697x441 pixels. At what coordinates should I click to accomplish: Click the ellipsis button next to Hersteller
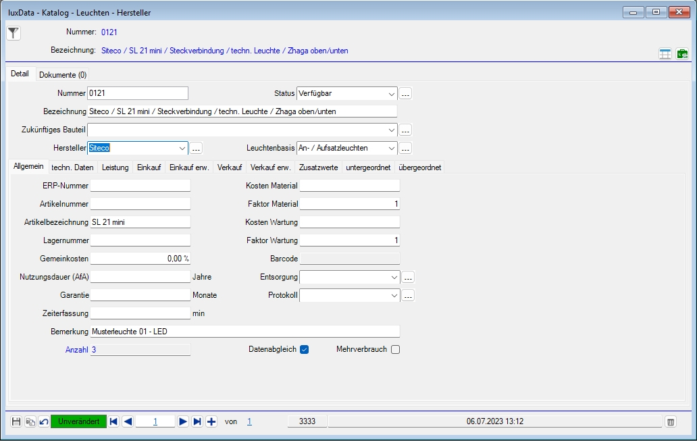pos(196,148)
